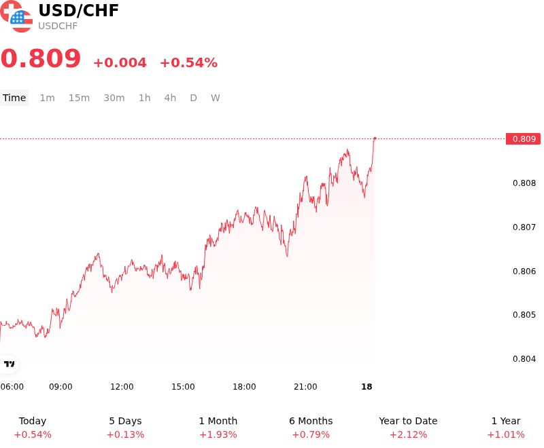Show the 1 Month performance range

(x=218, y=428)
